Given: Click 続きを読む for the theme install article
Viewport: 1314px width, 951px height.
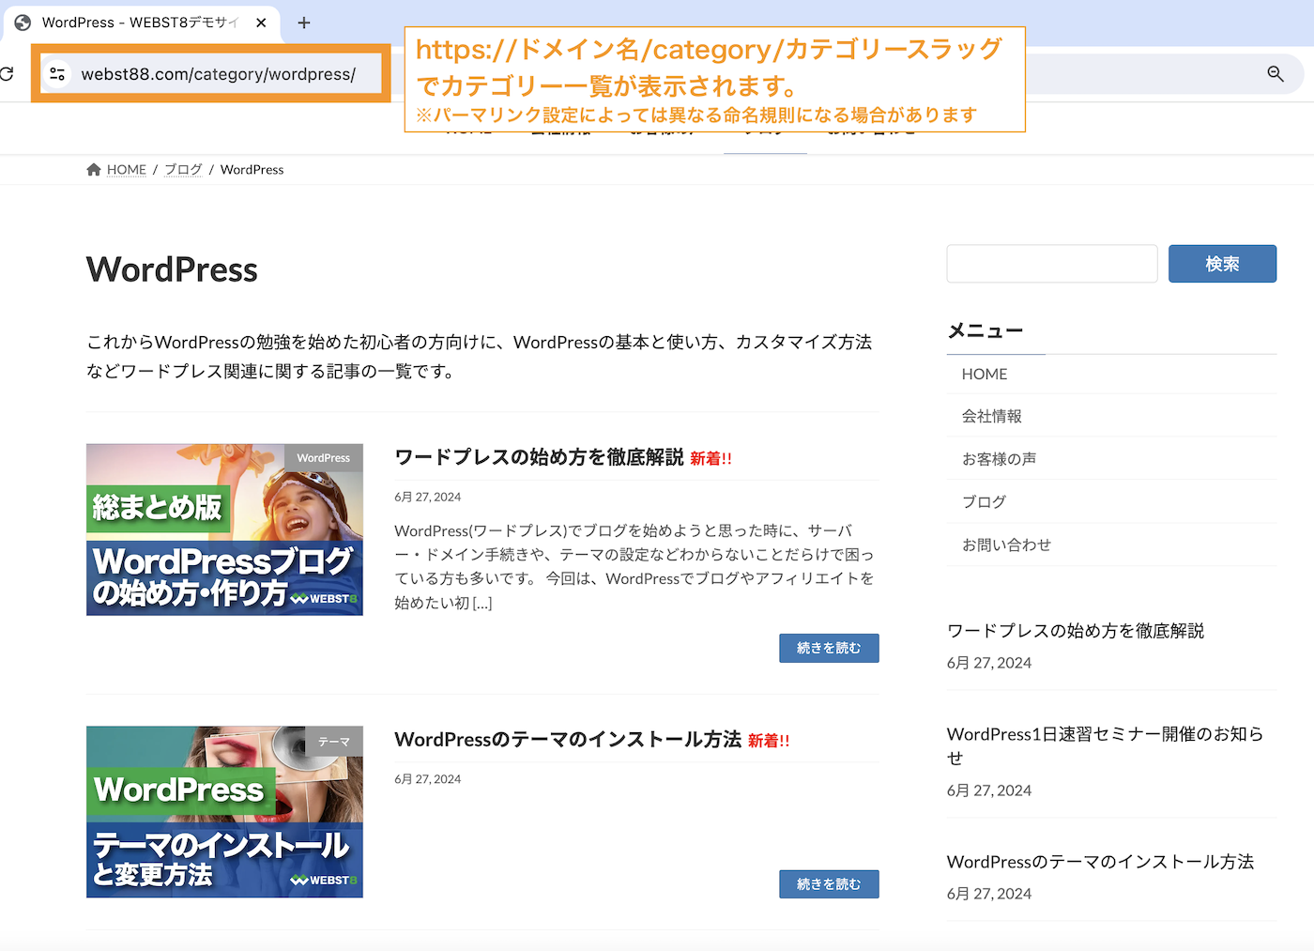Looking at the screenshot, I should tap(829, 884).
